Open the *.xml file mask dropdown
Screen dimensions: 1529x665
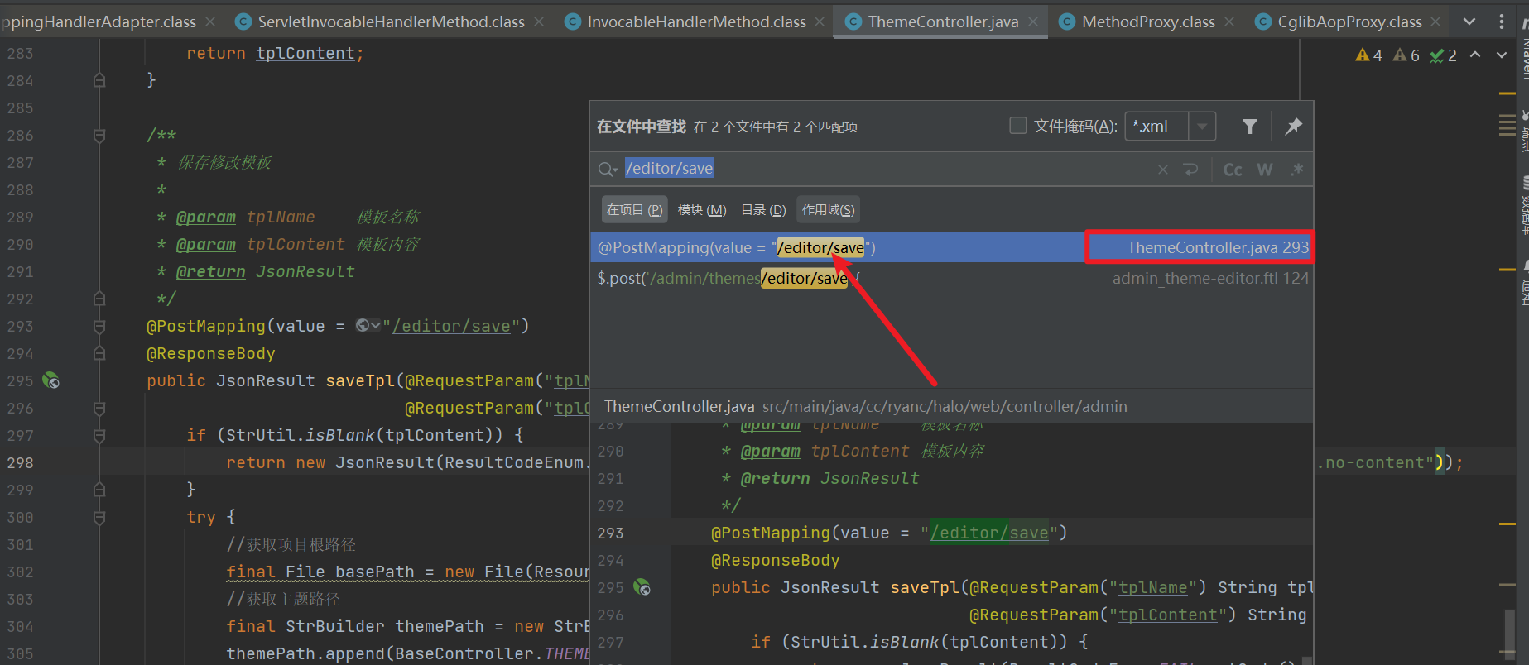pos(1202,127)
